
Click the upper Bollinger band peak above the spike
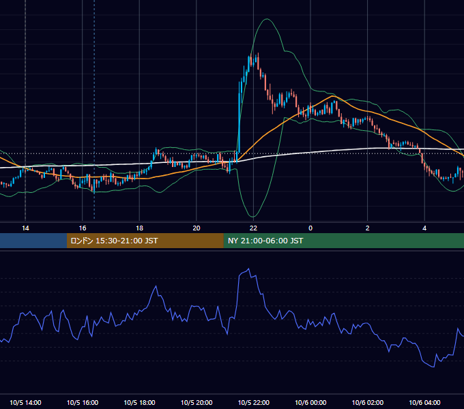[x=267, y=19]
